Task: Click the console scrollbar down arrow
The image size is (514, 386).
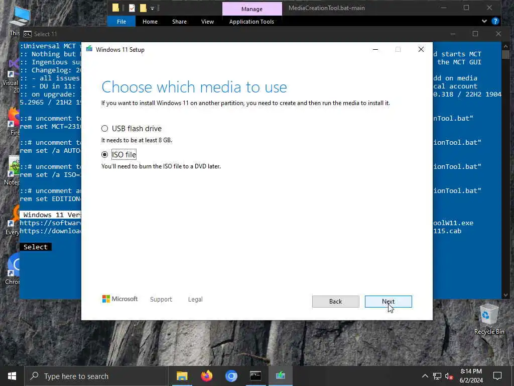Action: coord(505,295)
